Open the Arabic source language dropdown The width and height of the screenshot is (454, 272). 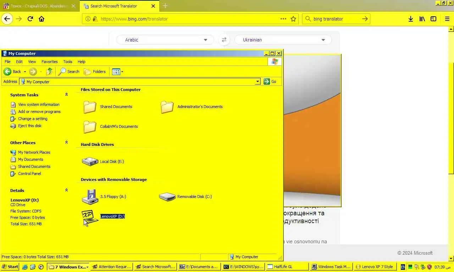(165, 40)
